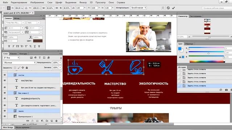Toggle lock position icon
Viewport: 232px width, 130px height.
22,68
